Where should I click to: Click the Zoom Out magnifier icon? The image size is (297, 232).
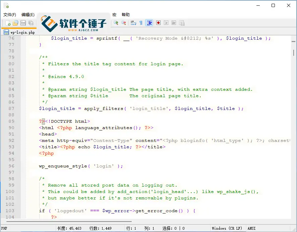tap(124, 23)
